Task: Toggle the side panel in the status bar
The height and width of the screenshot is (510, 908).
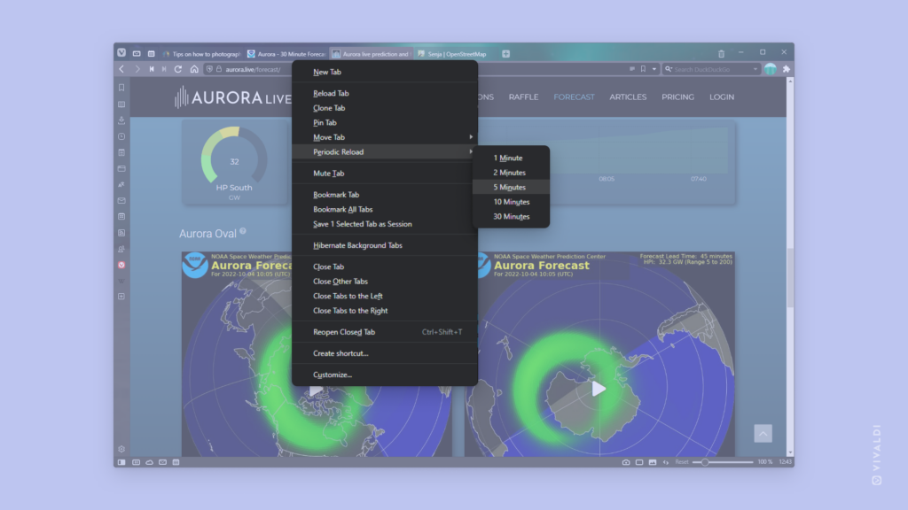Action: pos(121,462)
